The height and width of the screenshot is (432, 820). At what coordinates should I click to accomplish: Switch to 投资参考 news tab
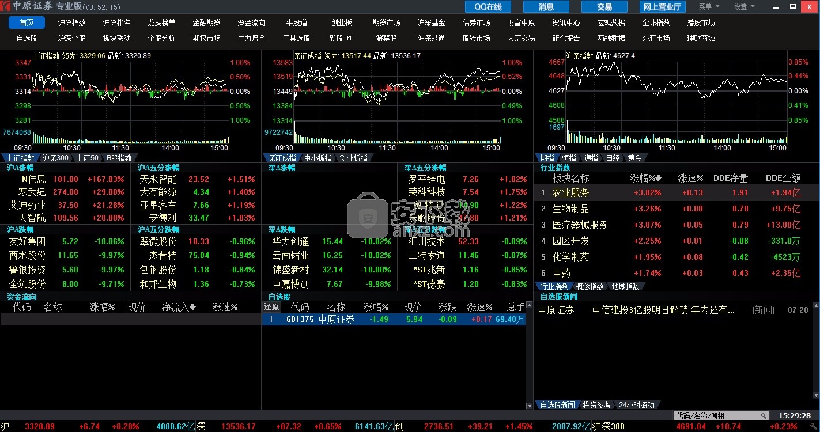tap(596, 405)
